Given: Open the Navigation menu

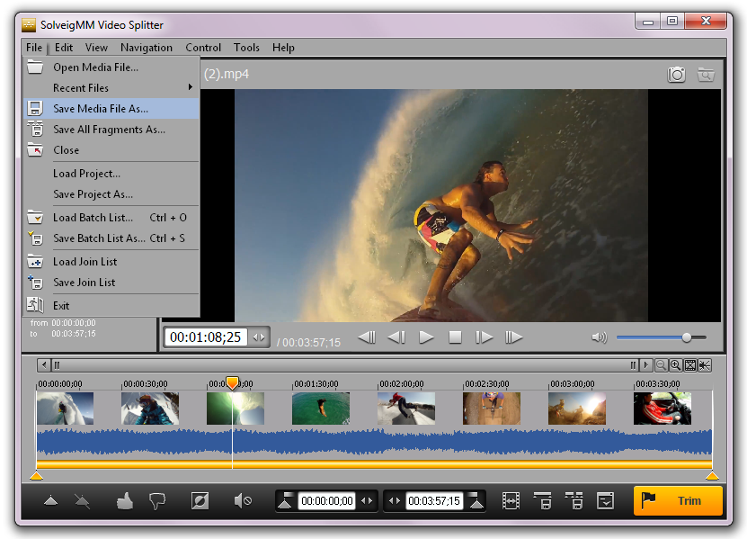Looking at the screenshot, I should point(147,48).
